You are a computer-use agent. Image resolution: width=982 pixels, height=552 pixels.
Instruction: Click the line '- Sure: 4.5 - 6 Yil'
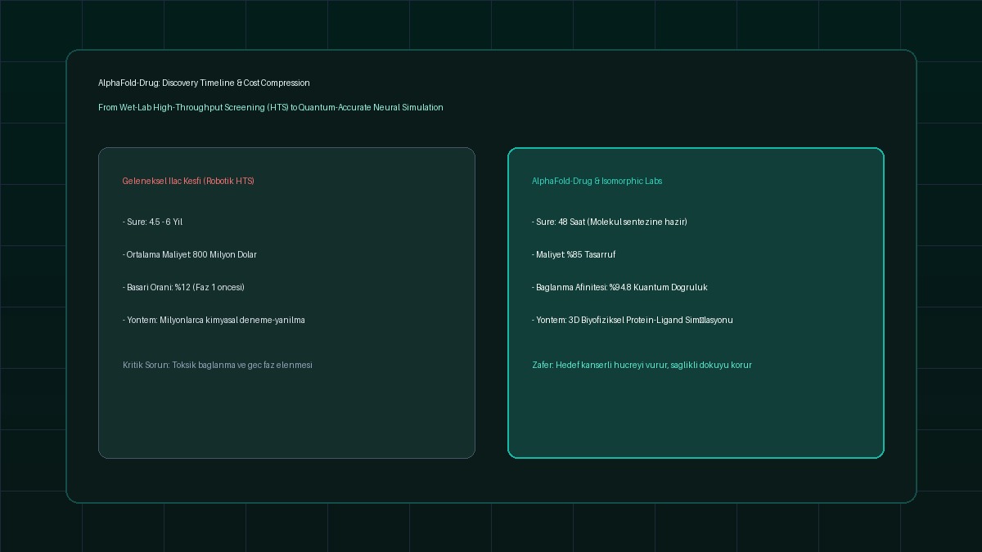click(x=152, y=222)
